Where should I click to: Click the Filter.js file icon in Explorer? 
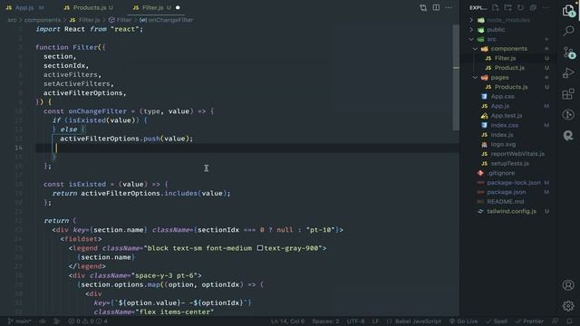[488, 58]
